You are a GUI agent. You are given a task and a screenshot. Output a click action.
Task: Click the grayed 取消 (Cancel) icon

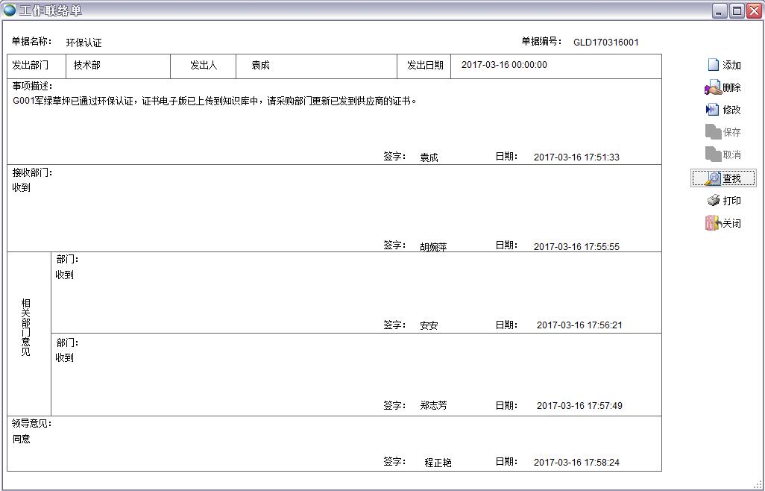(713, 154)
